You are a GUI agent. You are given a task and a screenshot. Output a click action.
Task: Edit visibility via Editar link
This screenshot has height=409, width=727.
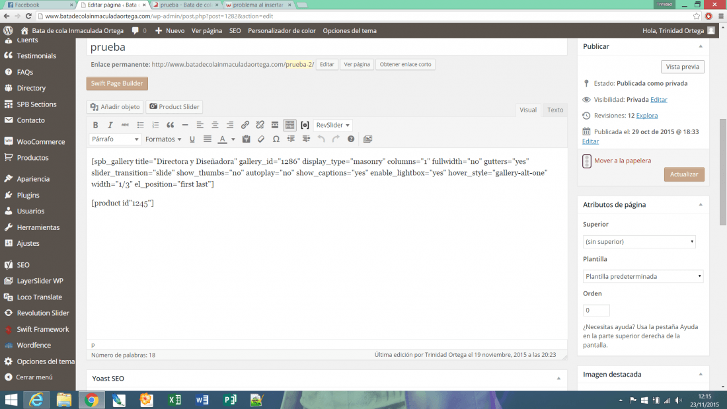click(658, 100)
